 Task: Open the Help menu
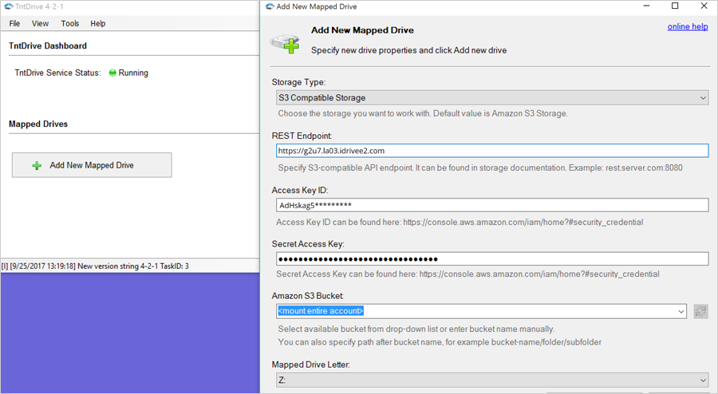pyautogui.click(x=97, y=24)
